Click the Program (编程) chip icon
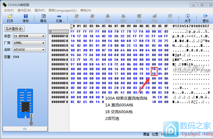213x139 pixels. pyautogui.click(x=123, y=18)
